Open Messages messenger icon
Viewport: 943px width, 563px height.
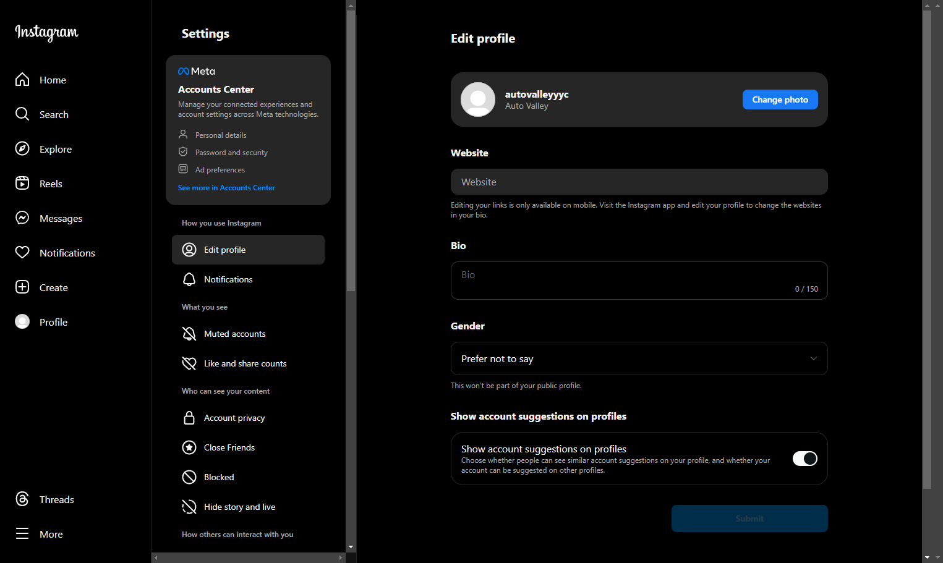point(22,218)
